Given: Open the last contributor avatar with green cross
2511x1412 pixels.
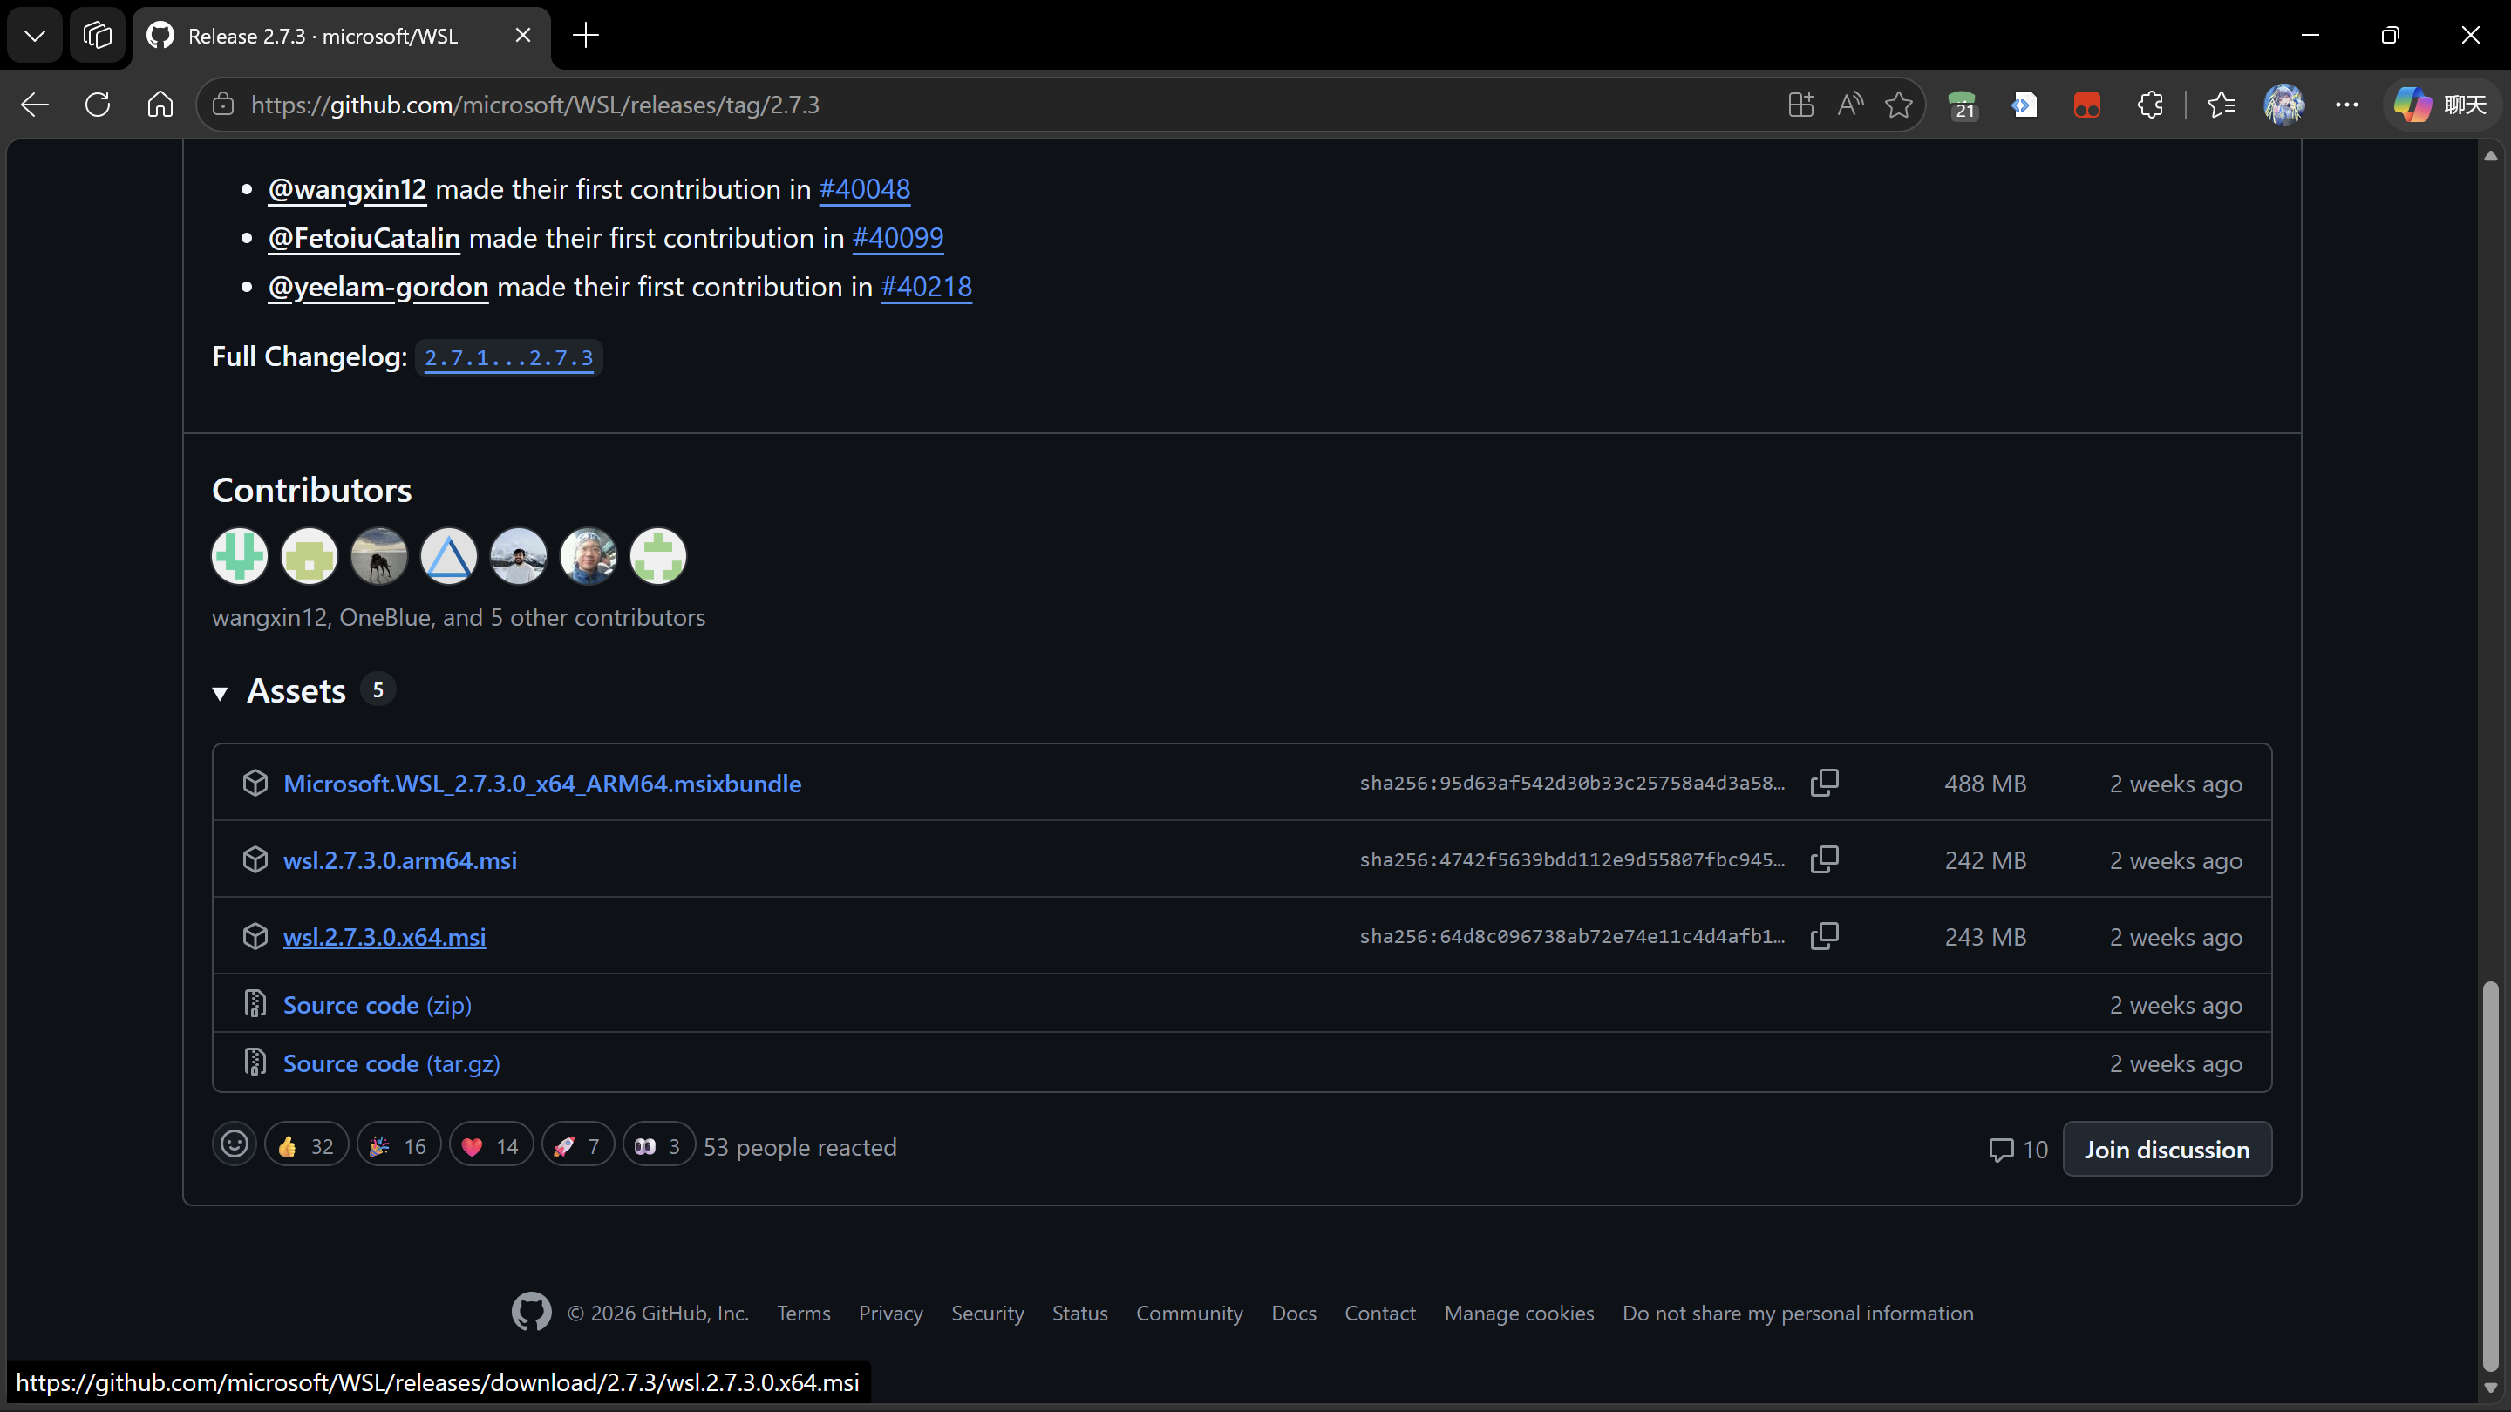Looking at the screenshot, I should coord(658,556).
